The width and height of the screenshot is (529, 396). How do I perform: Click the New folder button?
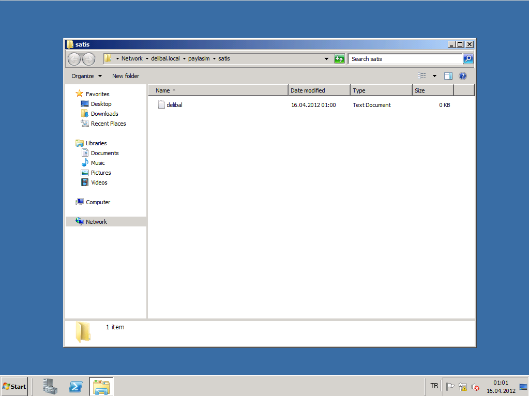[x=126, y=76]
